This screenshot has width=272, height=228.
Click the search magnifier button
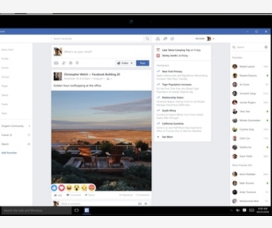coord(147,39)
